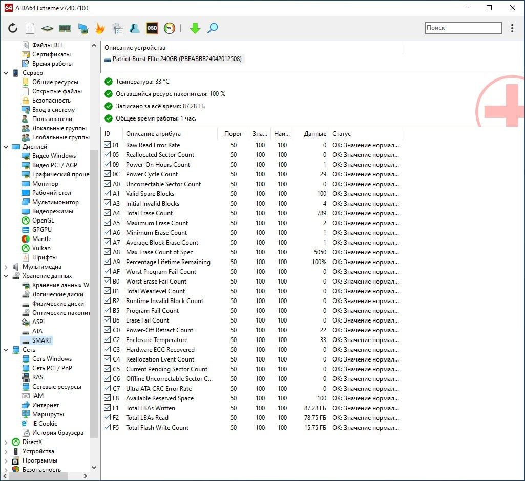Click the tree vertical scrollbar thumb
The width and height of the screenshot is (525, 481).
[94, 293]
